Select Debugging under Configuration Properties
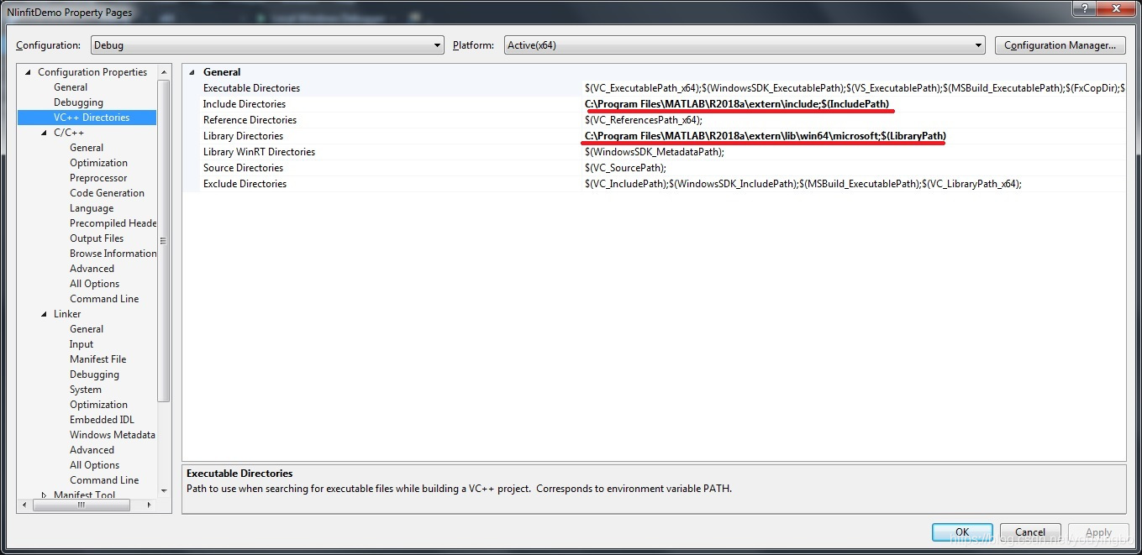Screen dimensions: 1142x555 (78, 102)
